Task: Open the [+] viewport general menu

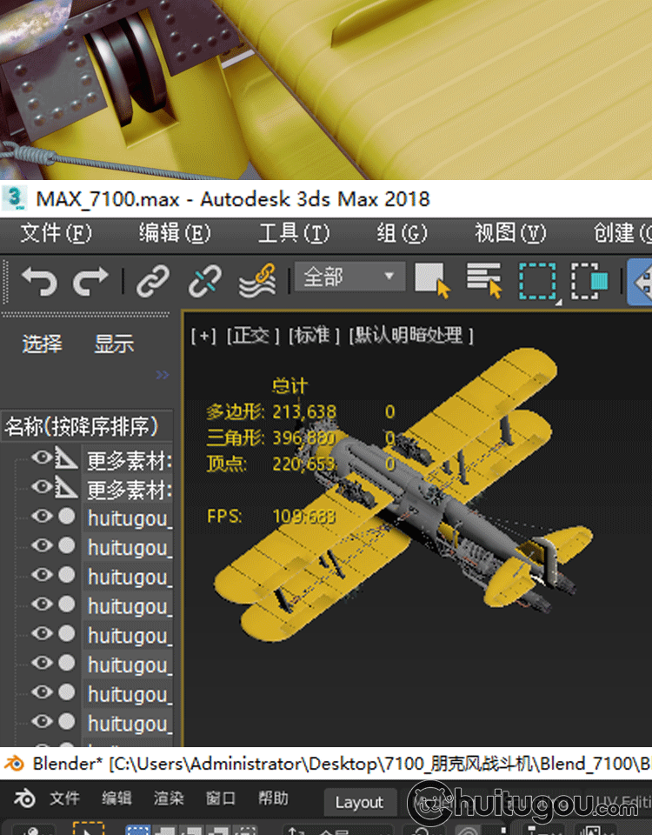Action: [x=203, y=336]
